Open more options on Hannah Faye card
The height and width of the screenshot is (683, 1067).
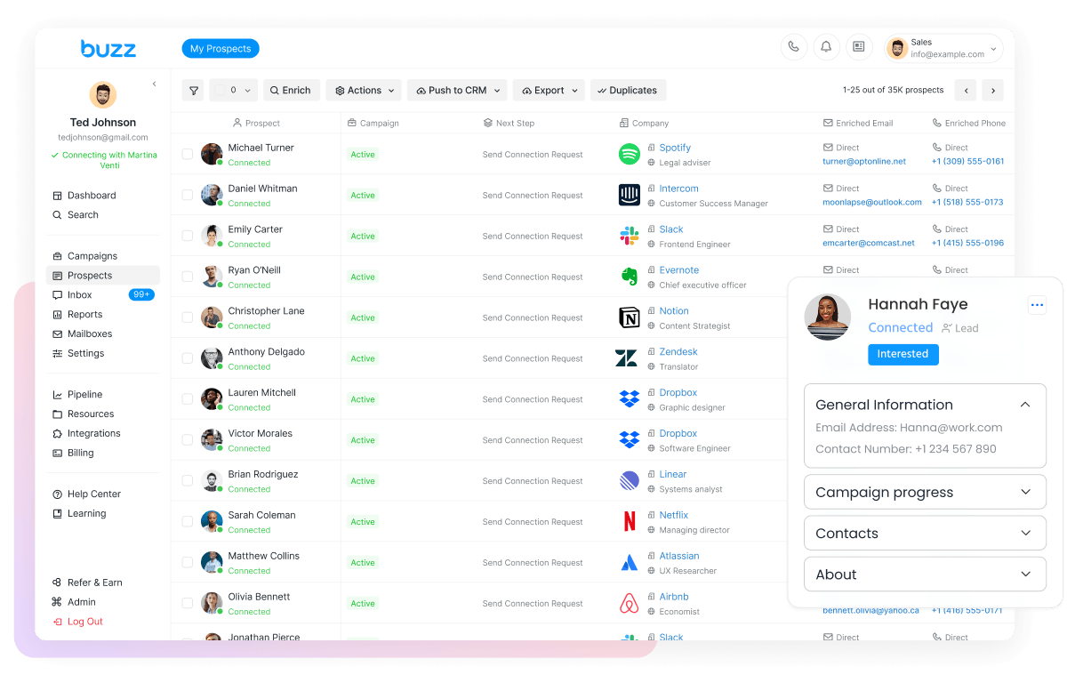click(1036, 305)
